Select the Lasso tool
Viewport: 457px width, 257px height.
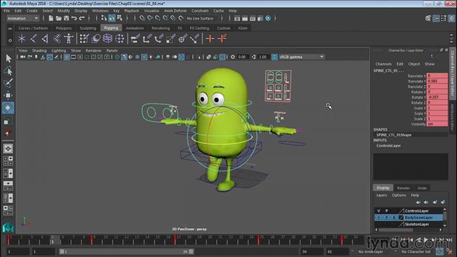tap(8, 71)
